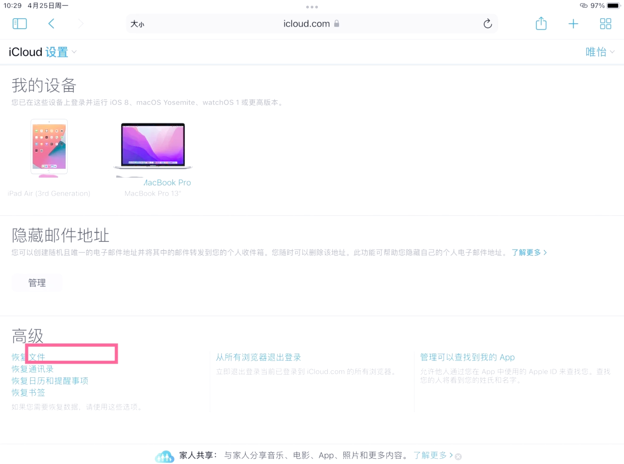
Task: Click the Family Sharing cloud icon
Action: pyautogui.click(x=164, y=456)
